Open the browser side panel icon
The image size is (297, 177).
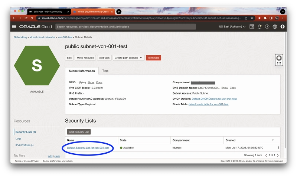271,18
